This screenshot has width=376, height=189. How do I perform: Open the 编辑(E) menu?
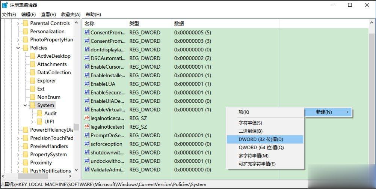pos(28,15)
